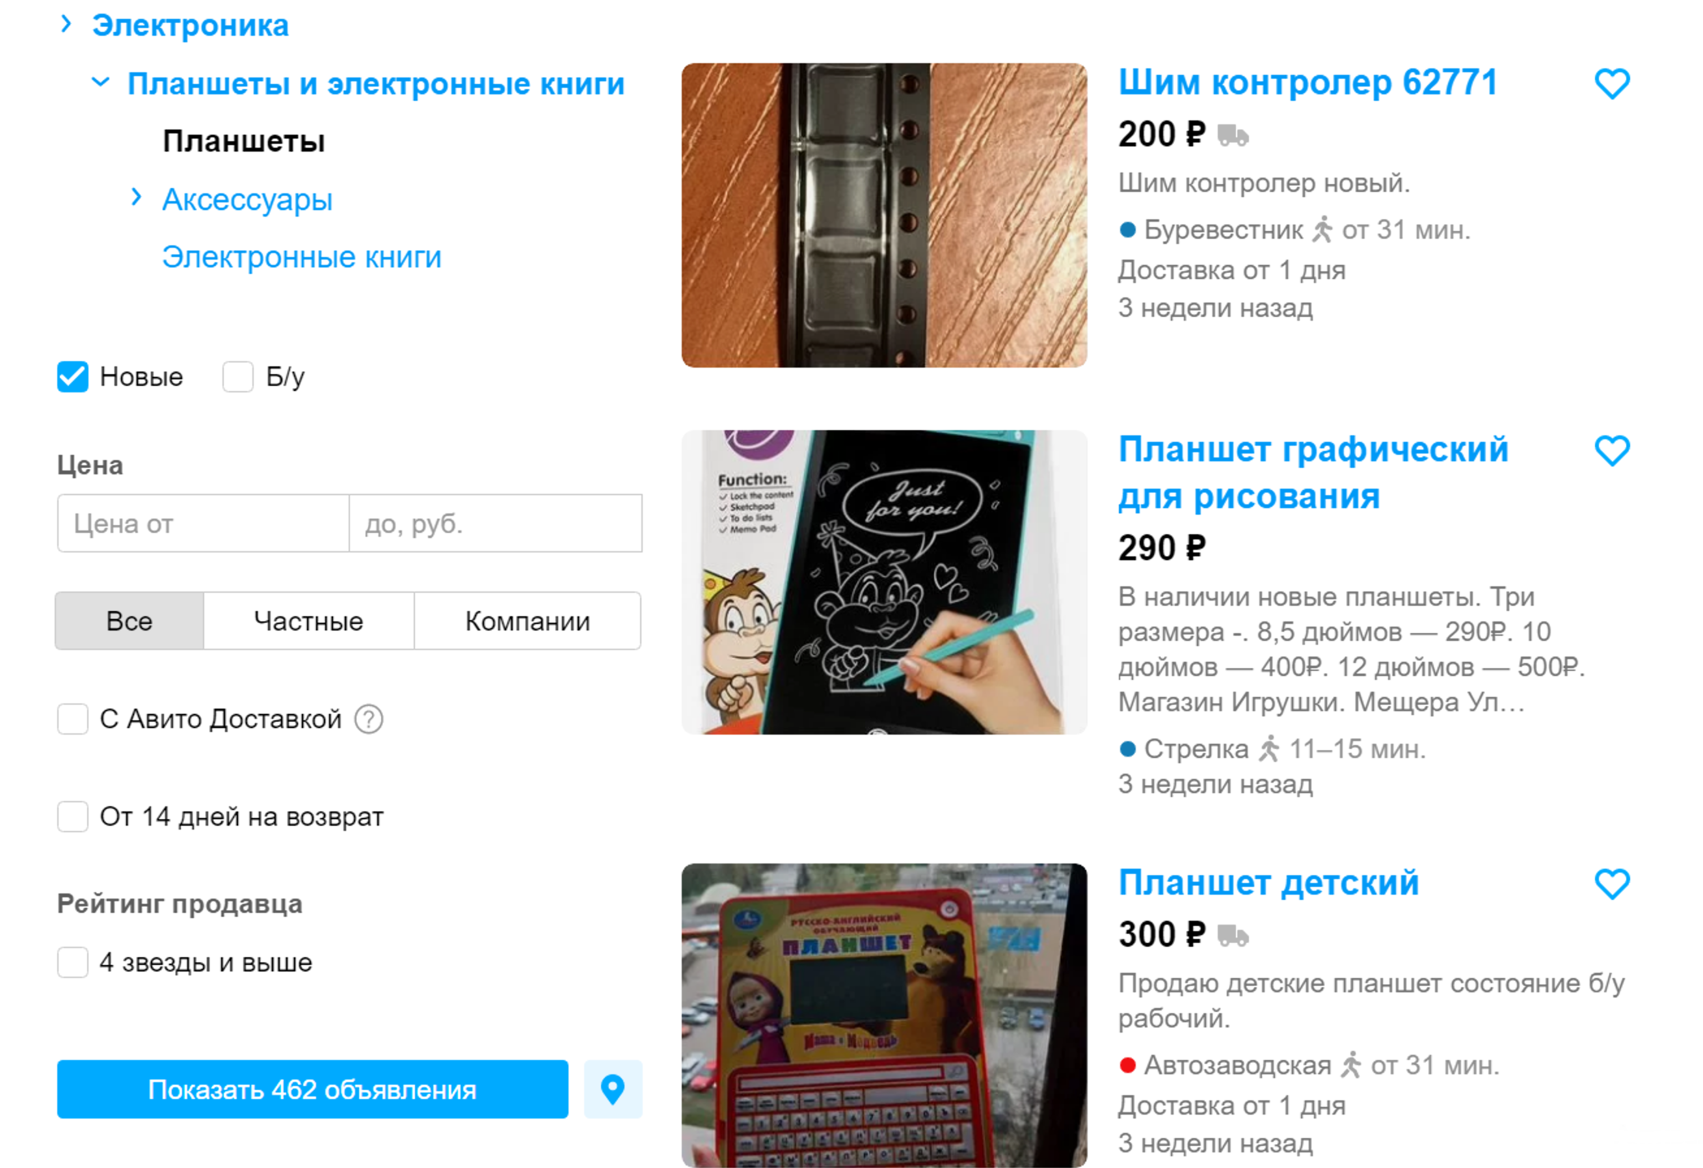Select the Частные sellers tab
Image resolution: width=1703 pixels, height=1168 pixels.
point(308,621)
